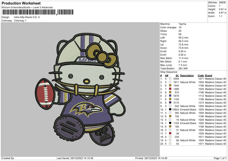Click the black swatch in stop row 14
This screenshot has height=161, width=228.
170,123
